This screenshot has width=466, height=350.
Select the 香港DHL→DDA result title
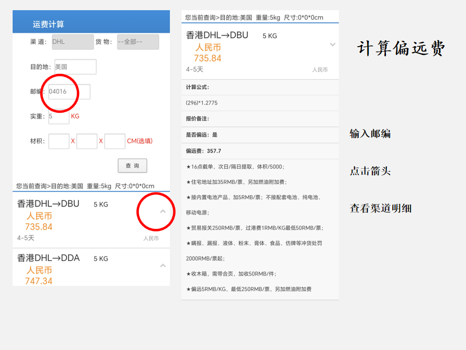click(x=48, y=258)
